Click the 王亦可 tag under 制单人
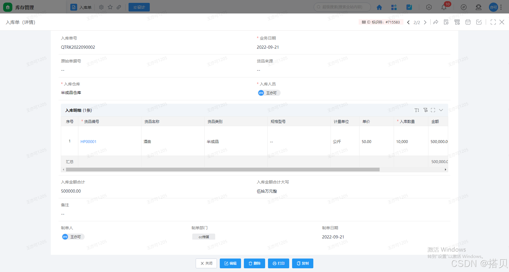This screenshot has height=272, width=509. 73,237
